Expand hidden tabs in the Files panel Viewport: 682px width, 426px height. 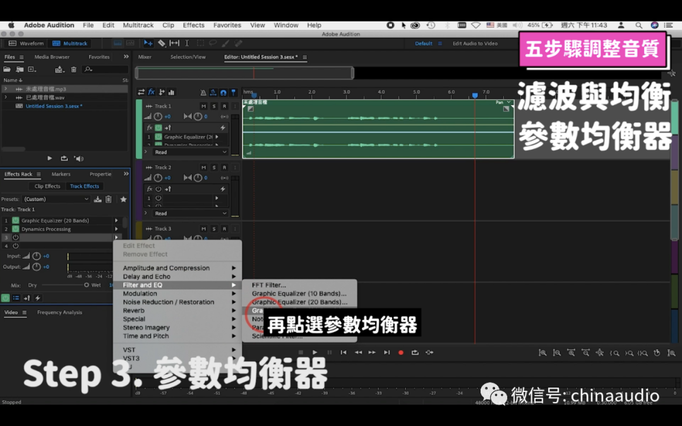(126, 57)
